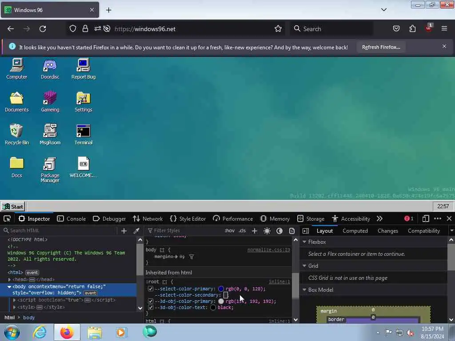Click the eyedropper icon in Inspector
455x341 pixels.
click(136, 231)
